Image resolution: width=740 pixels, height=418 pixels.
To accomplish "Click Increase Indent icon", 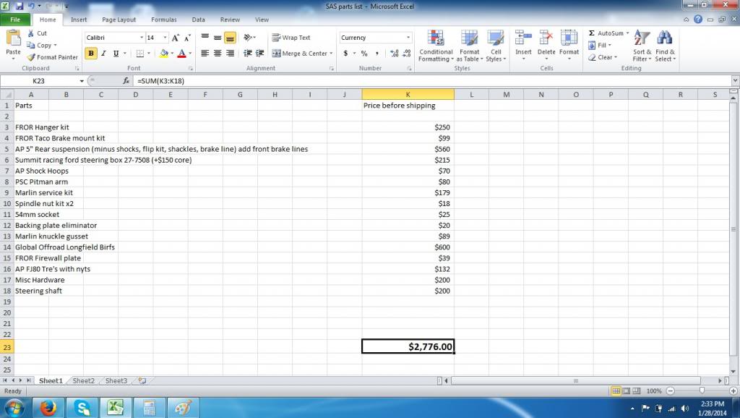I will [x=259, y=54].
